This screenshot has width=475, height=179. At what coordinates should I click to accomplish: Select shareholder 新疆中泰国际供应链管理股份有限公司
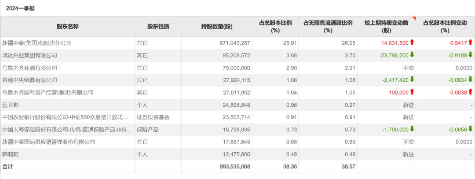point(49,142)
